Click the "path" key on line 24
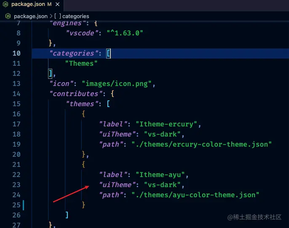The width and height of the screenshot is (289, 228). 111,195
